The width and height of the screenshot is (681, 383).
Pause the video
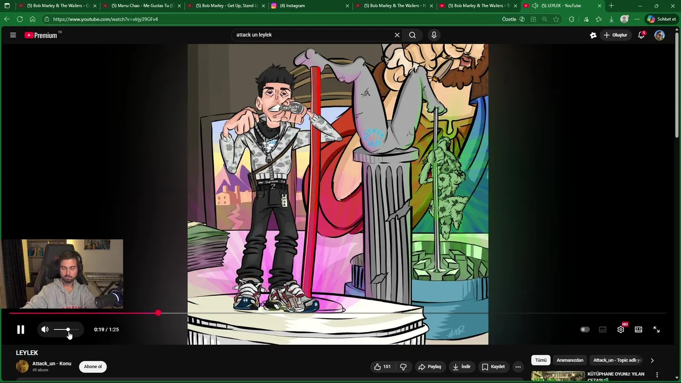click(x=21, y=330)
